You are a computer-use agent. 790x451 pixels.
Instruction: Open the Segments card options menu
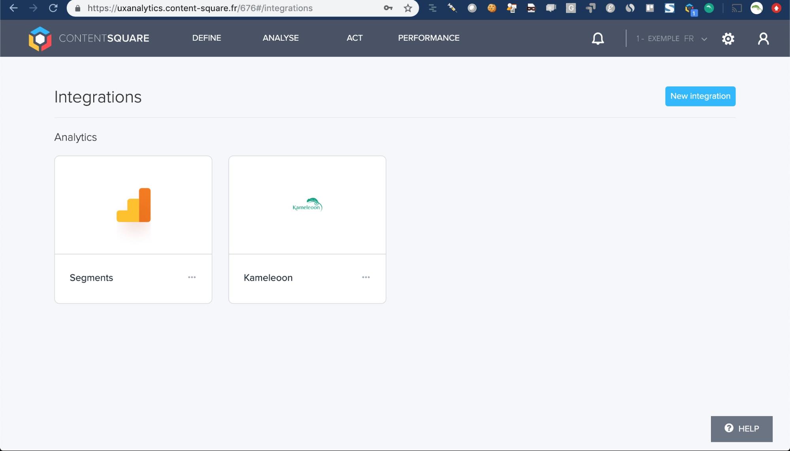click(192, 277)
